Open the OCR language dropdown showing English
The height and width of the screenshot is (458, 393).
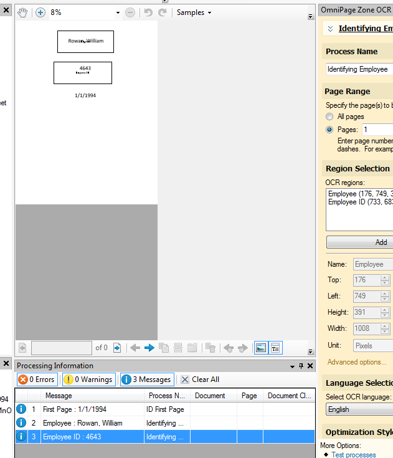pyautogui.click(x=359, y=409)
